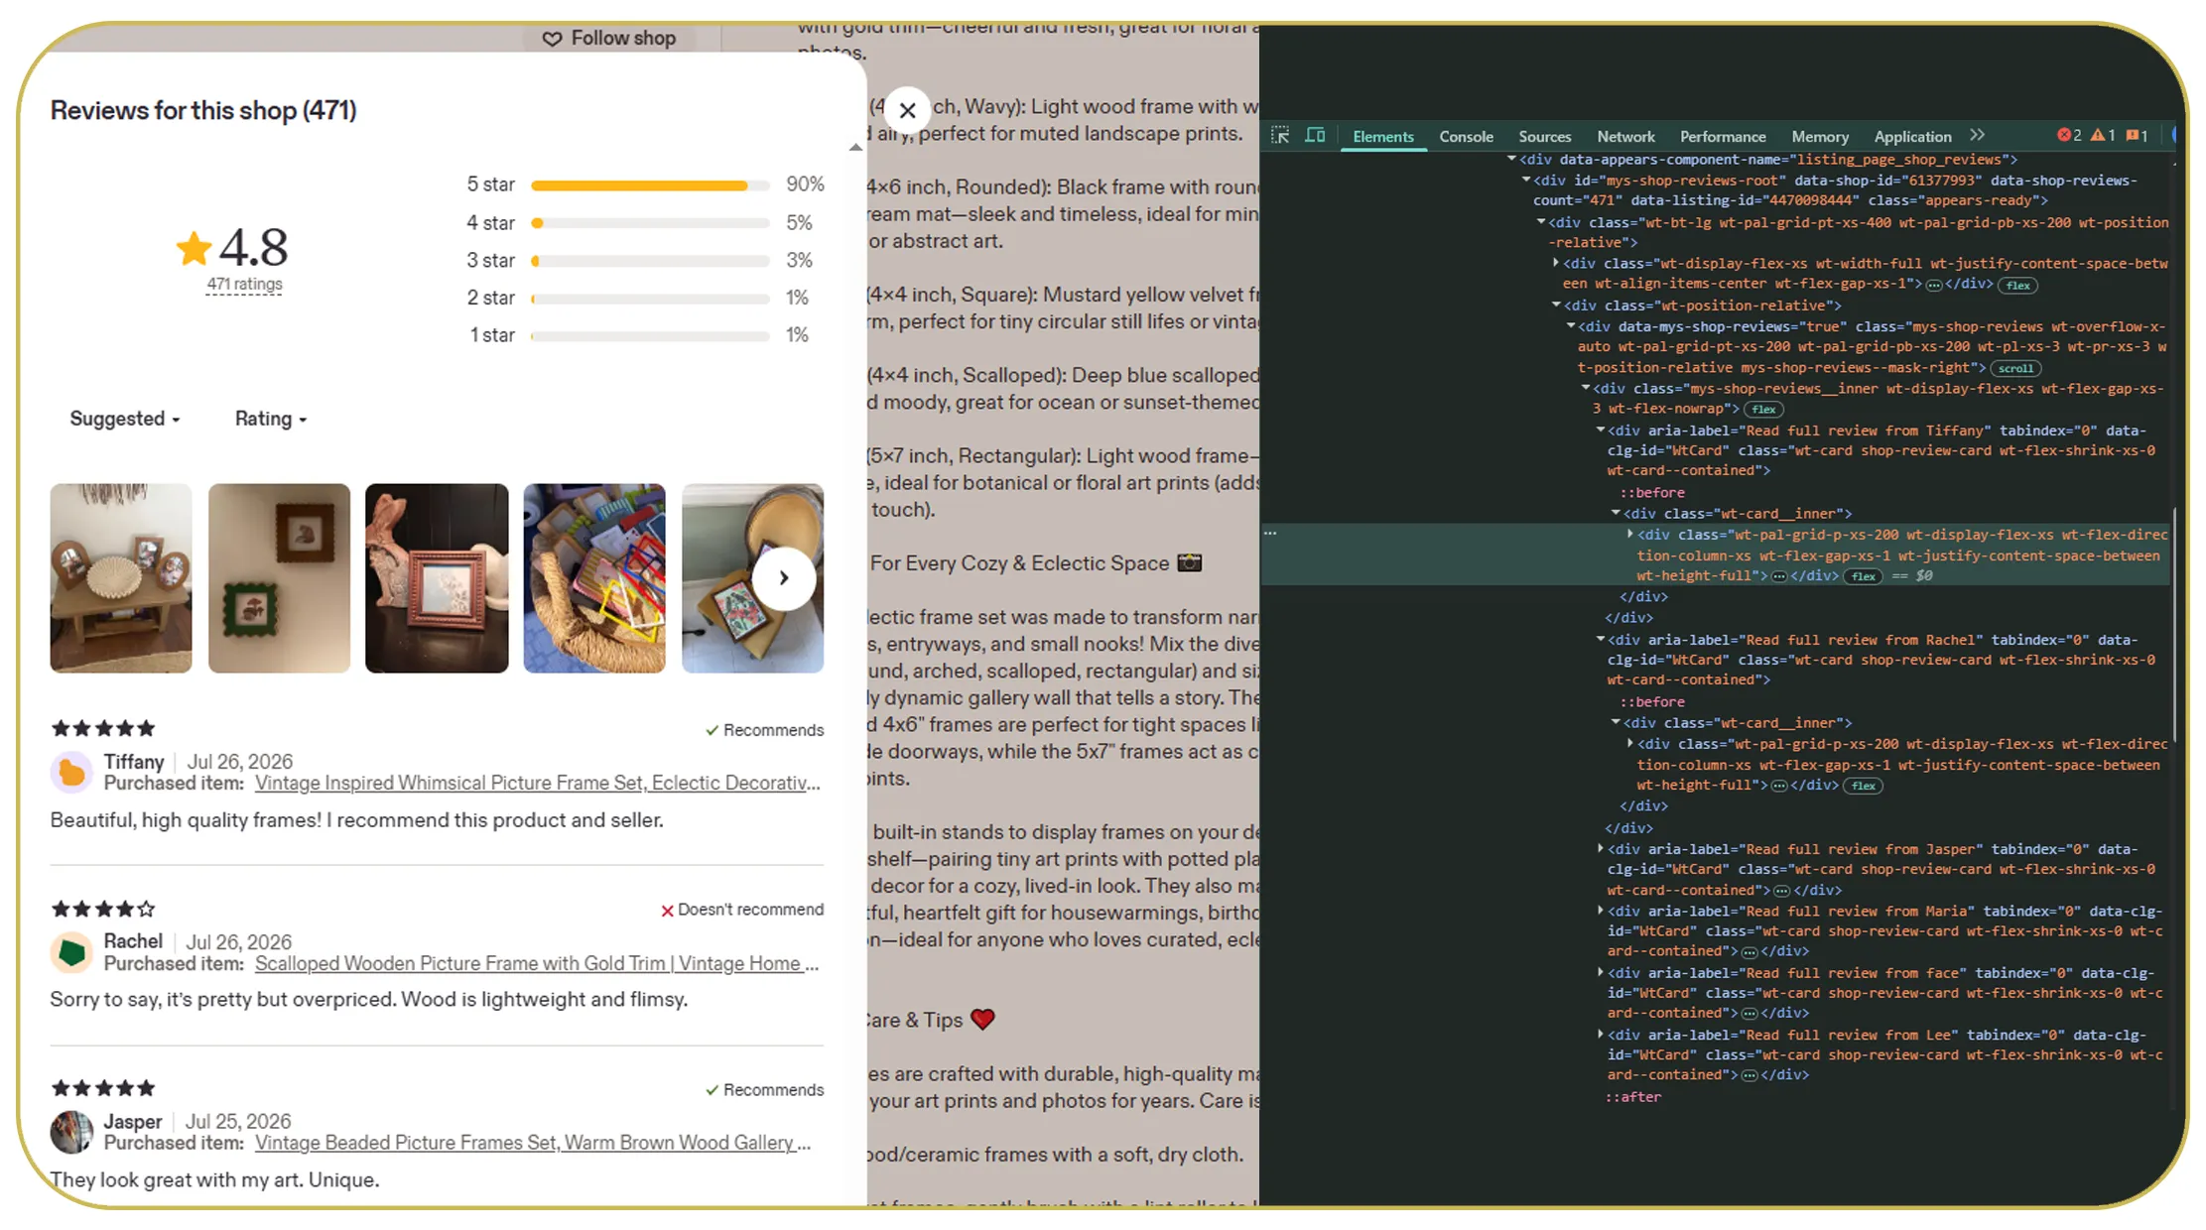Expand the Jasper review card node
Viewport: 2206px width, 1230px height.
pyautogui.click(x=1601, y=848)
